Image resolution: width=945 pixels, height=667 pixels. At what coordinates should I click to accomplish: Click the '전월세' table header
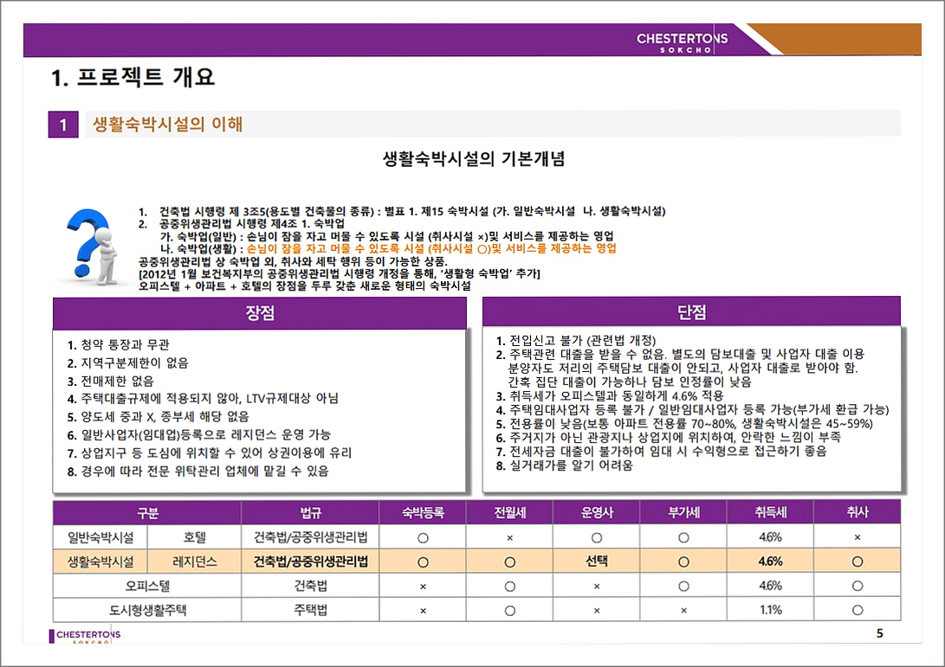pos(510,513)
